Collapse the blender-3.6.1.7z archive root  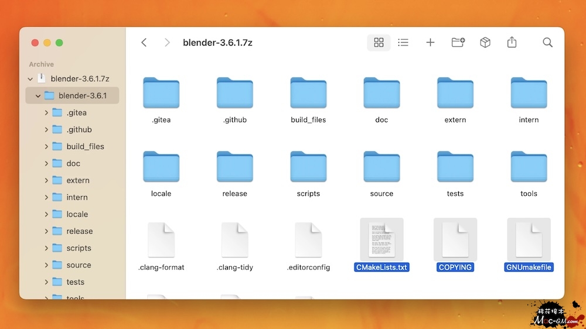(x=30, y=78)
